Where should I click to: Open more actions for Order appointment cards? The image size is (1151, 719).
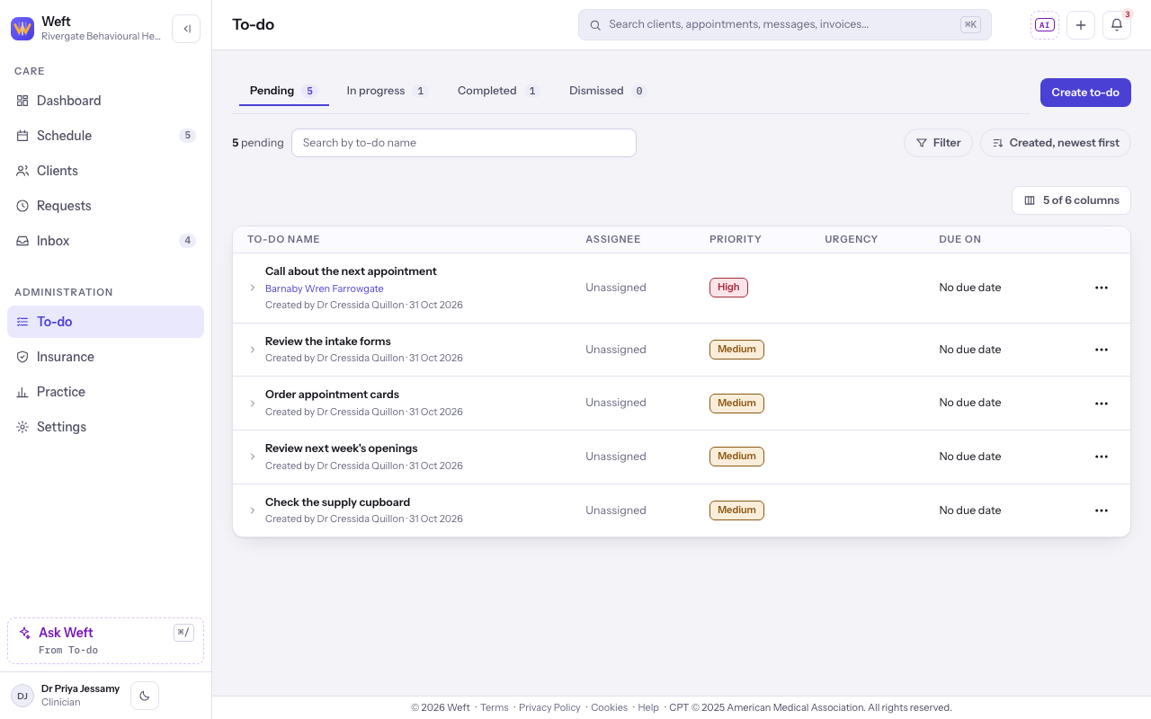coord(1102,404)
